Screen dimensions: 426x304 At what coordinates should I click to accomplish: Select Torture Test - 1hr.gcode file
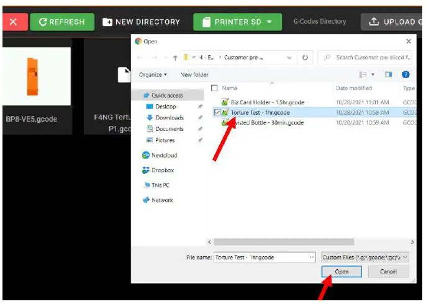(x=260, y=112)
